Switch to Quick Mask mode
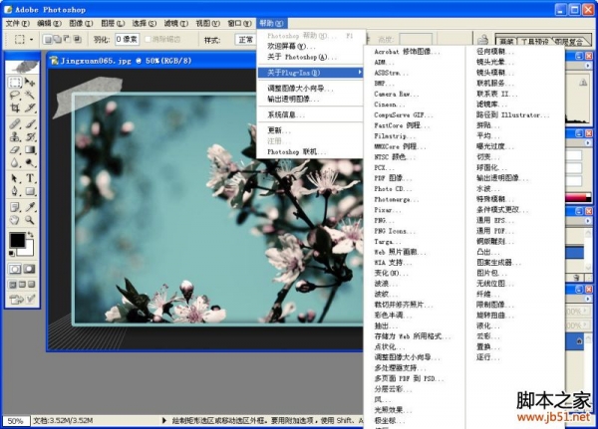The image size is (598, 429). point(29,269)
